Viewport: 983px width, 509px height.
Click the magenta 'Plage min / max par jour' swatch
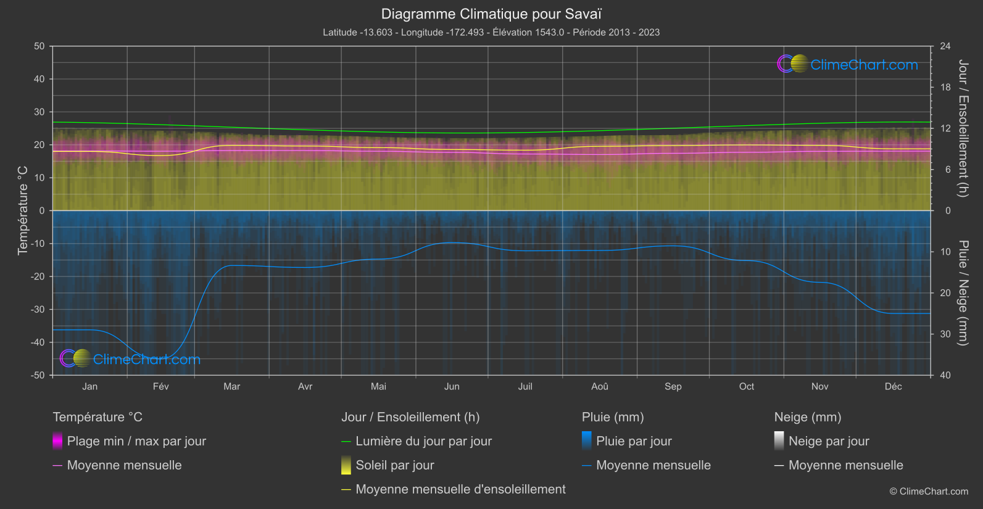57,441
